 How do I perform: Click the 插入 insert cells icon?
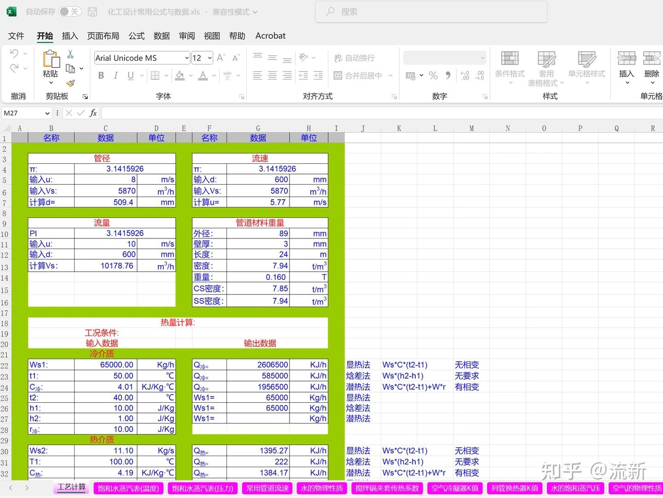[x=626, y=58]
